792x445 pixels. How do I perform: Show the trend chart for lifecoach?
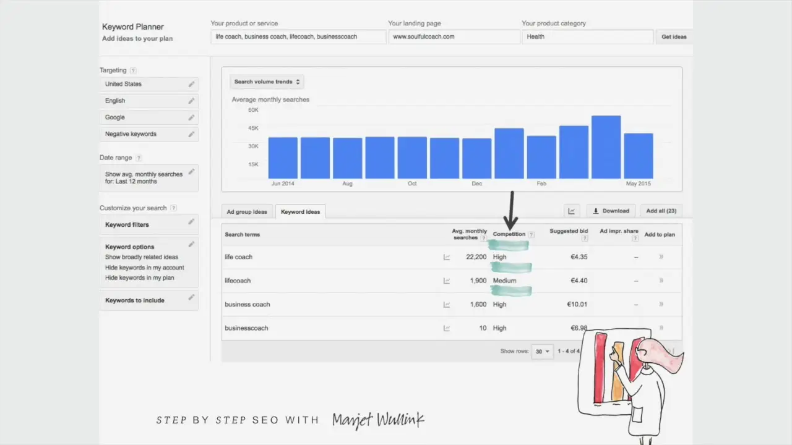[447, 281]
